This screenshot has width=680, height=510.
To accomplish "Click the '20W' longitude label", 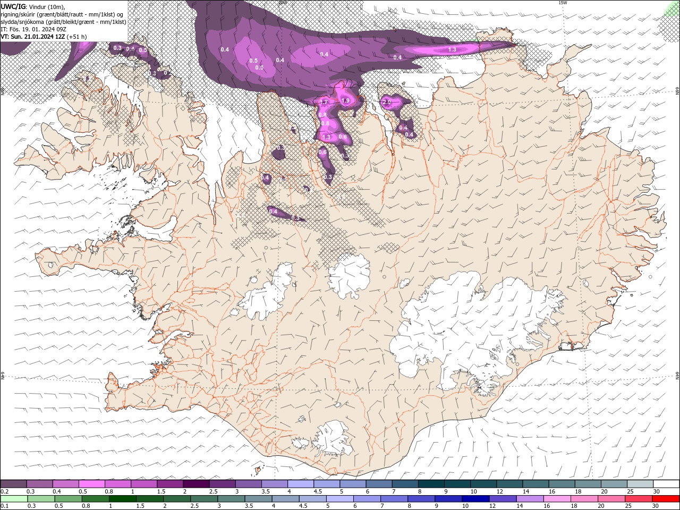I will tap(282, 3).
